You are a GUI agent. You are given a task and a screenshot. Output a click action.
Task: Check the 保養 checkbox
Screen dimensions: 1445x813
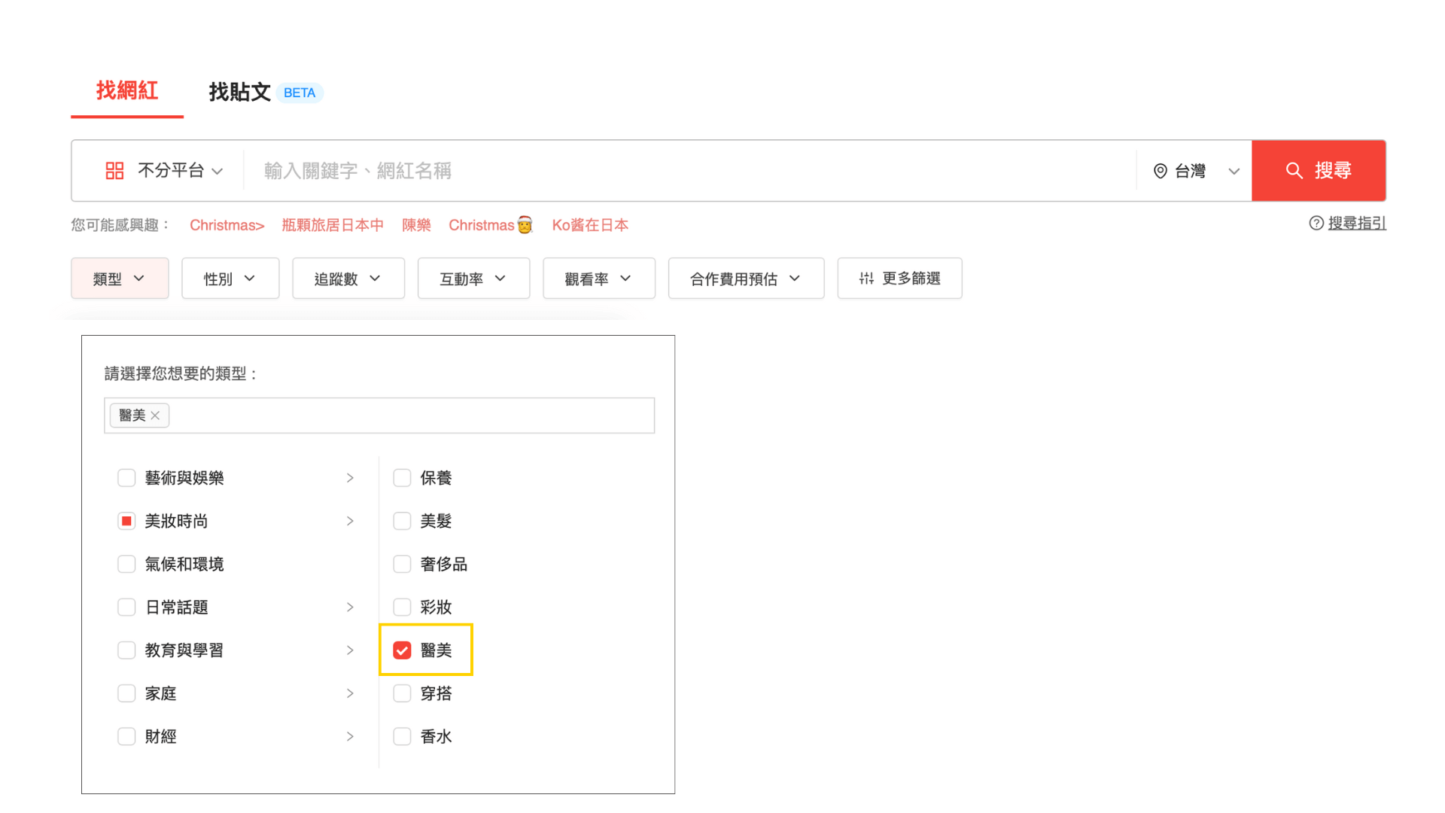[402, 478]
